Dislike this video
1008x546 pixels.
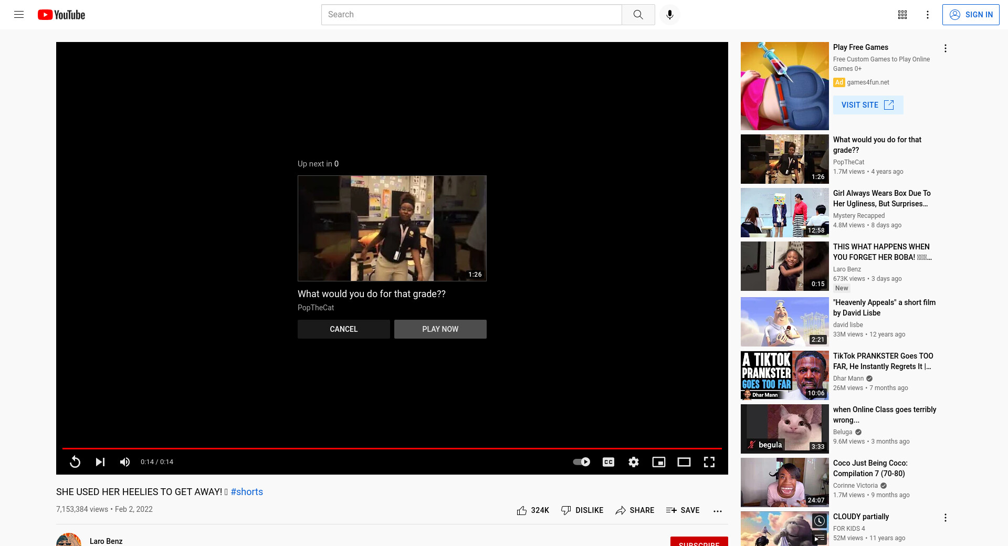click(582, 510)
